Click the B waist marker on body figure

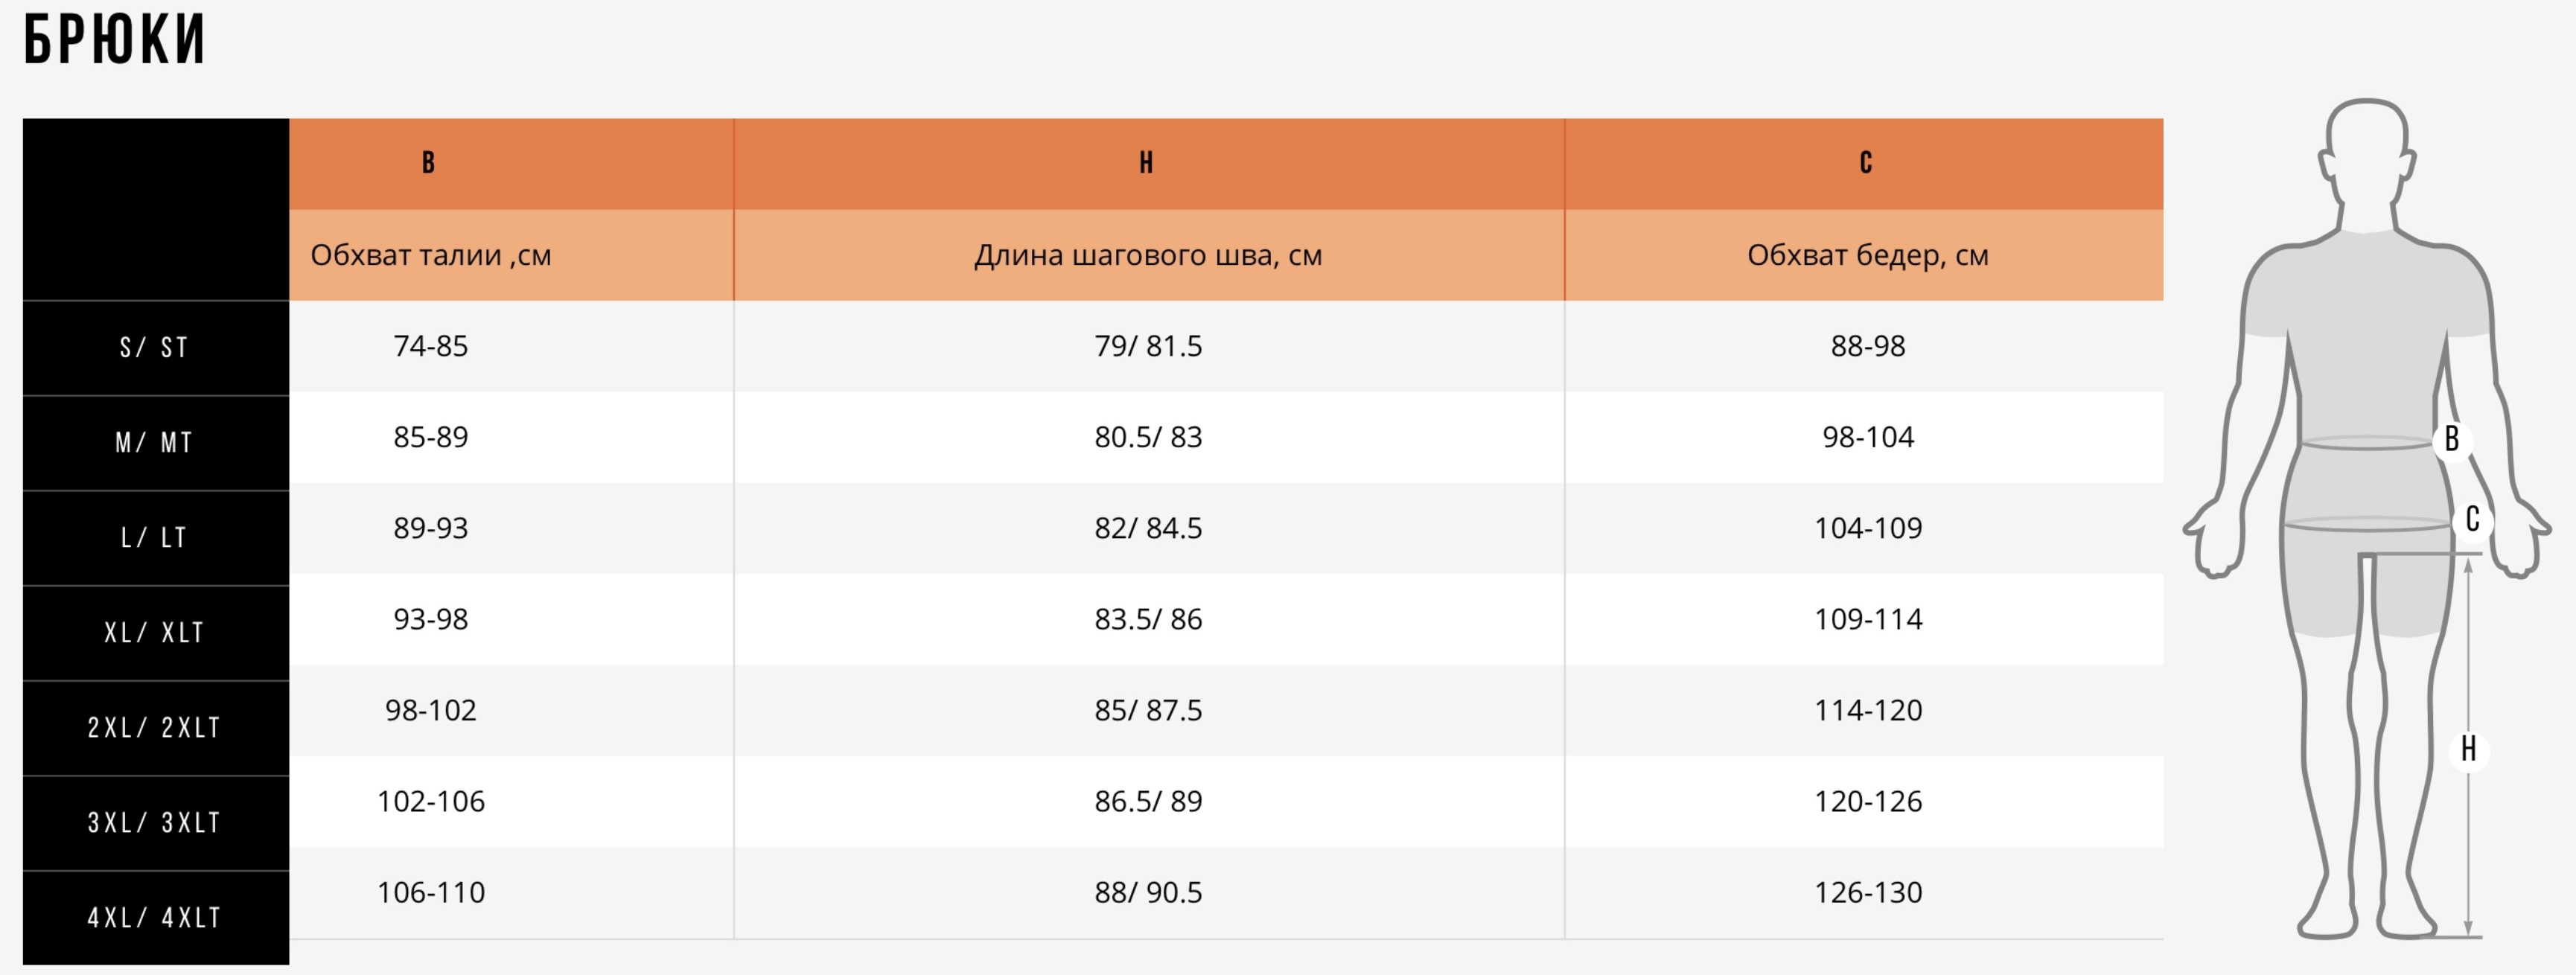(2451, 439)
